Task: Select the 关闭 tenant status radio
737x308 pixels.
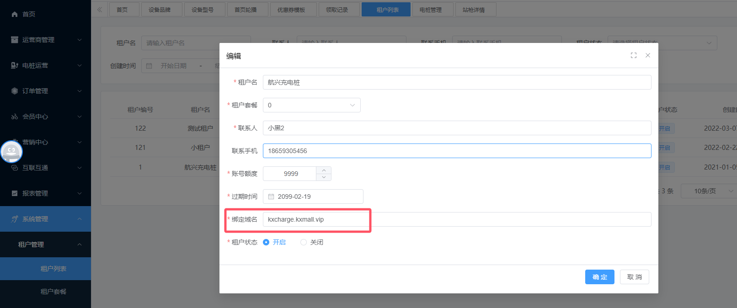Action: 304,242
